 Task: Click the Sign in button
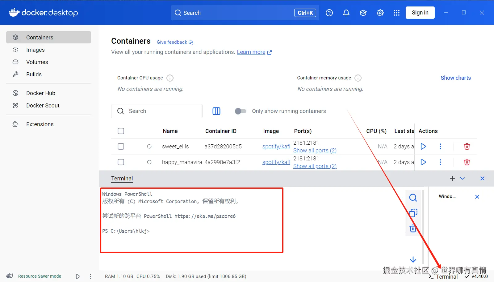420,13
